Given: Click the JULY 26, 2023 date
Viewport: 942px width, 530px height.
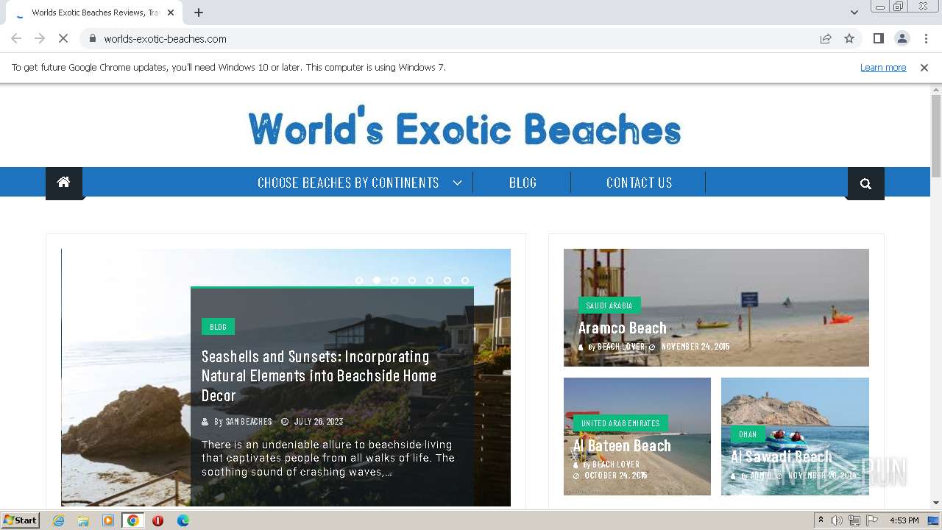Looking at the screenshot, I should (x=319, y=422).
